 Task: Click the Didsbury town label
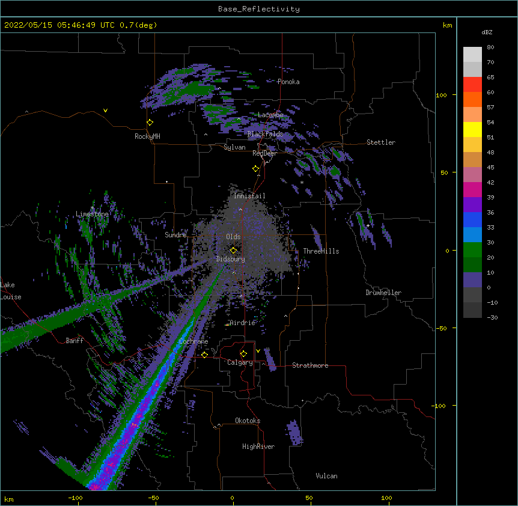[x=231, y=259]
